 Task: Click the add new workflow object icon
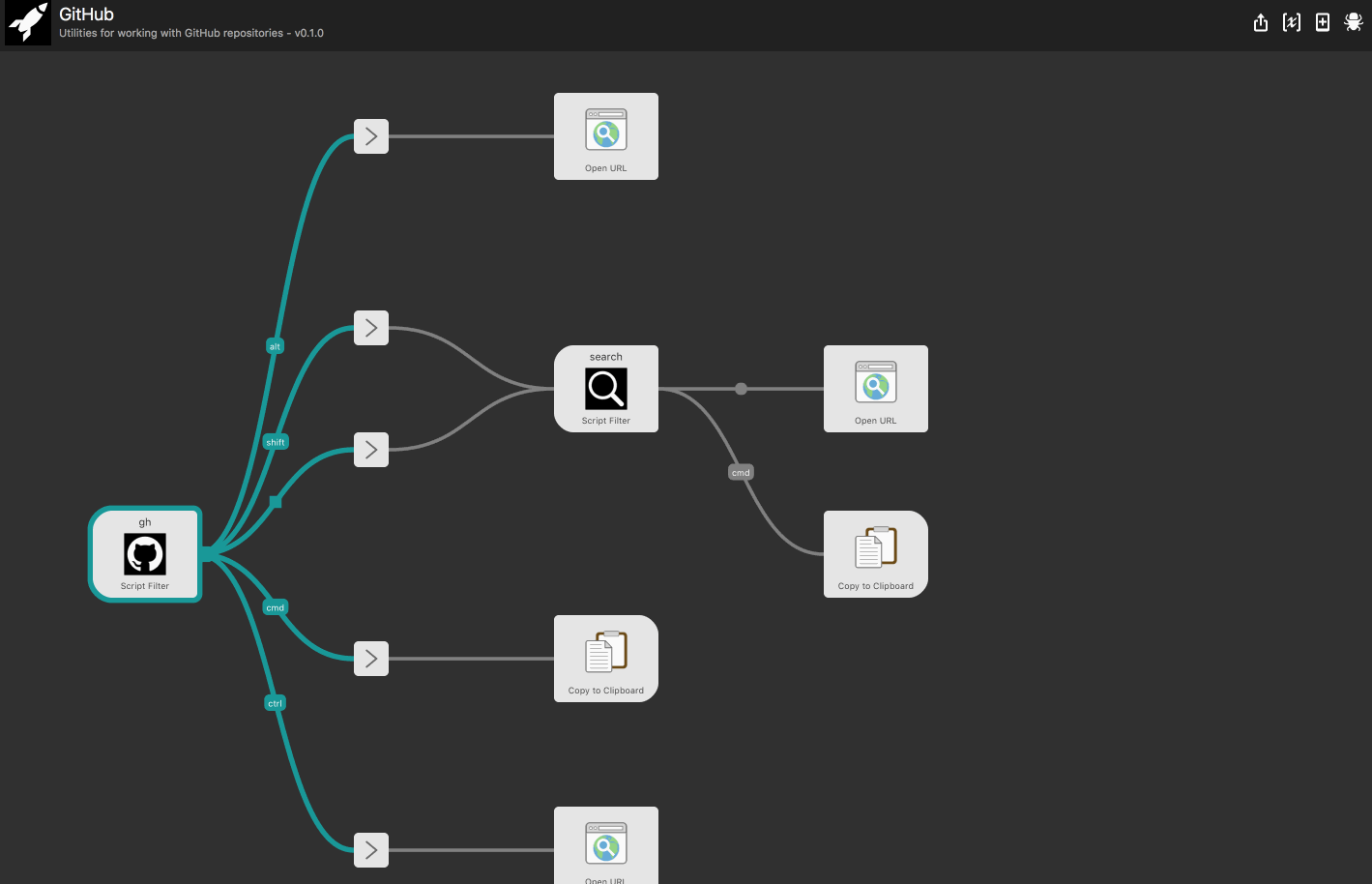point(1323,21)
